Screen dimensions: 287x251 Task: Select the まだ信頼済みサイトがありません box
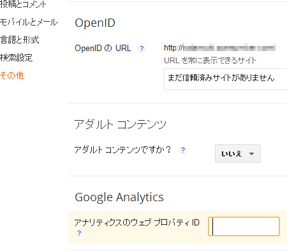pos(225,79)
